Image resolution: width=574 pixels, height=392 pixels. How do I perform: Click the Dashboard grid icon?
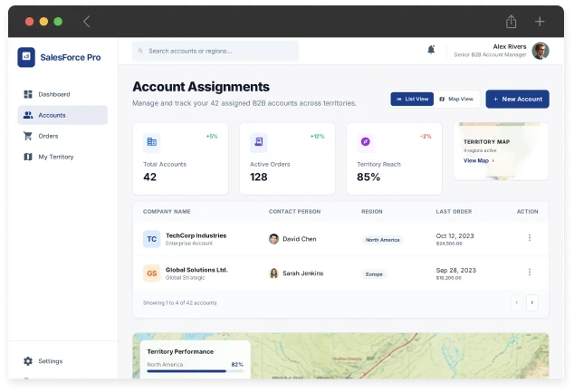pos(28,94)
